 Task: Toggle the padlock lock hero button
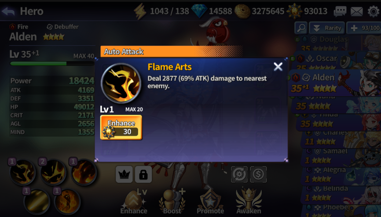pyautogui.click(x=143, y=174)
